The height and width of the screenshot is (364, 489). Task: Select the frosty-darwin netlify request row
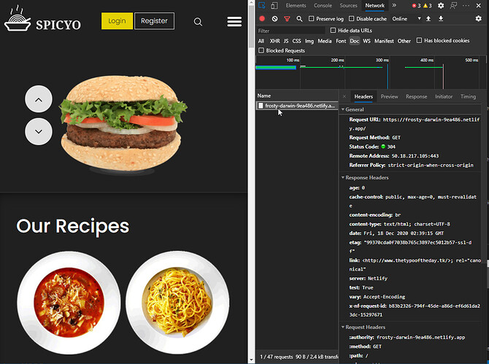pyautogui.click(x=297, y=106)
